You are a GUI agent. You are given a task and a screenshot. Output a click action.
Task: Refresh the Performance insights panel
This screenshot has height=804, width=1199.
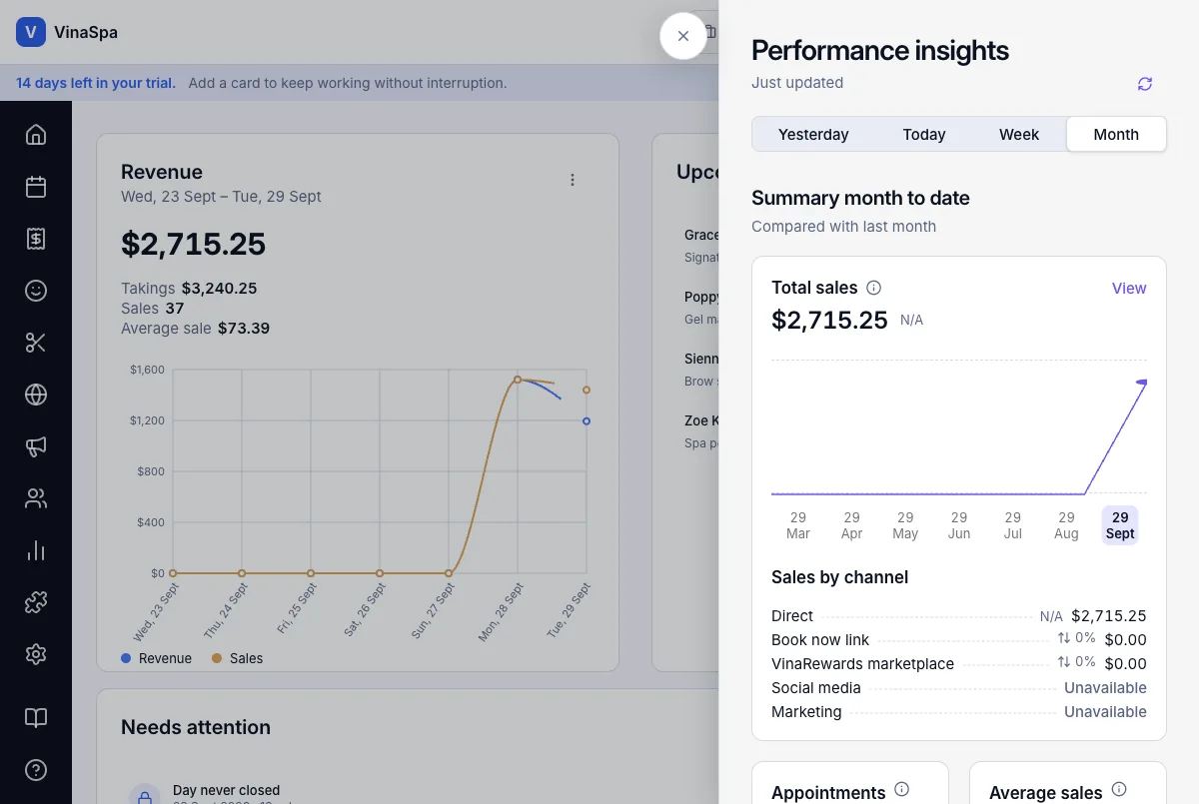1145,84
